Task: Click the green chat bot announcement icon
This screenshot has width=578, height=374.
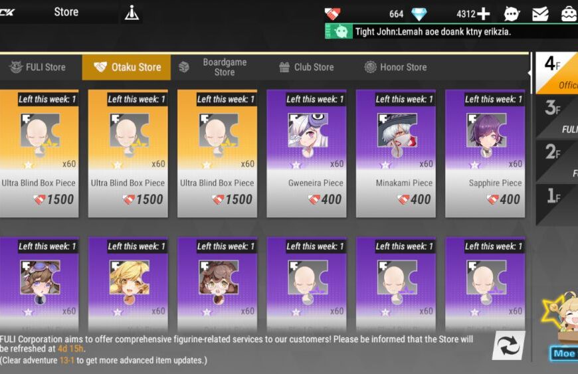Action: tap(338, 32)
